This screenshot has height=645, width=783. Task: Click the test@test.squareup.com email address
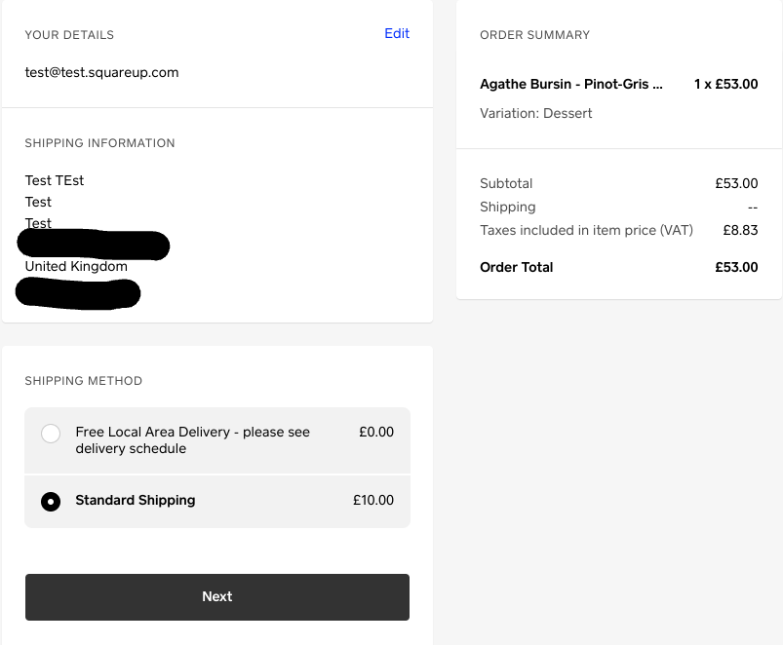click(x=101, y=72)
